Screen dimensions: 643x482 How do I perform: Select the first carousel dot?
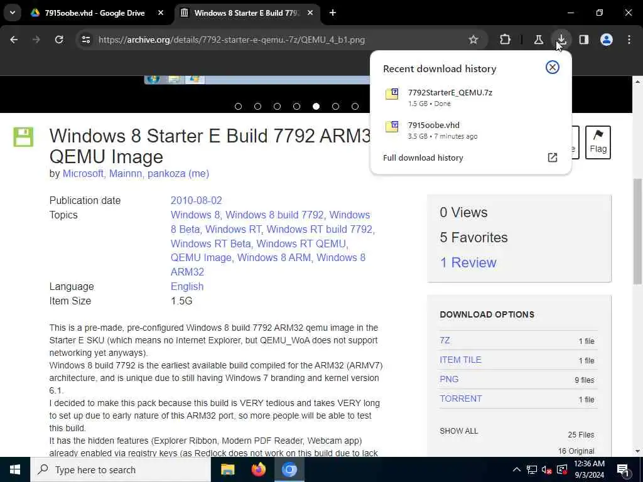click(x=238, y=107)
